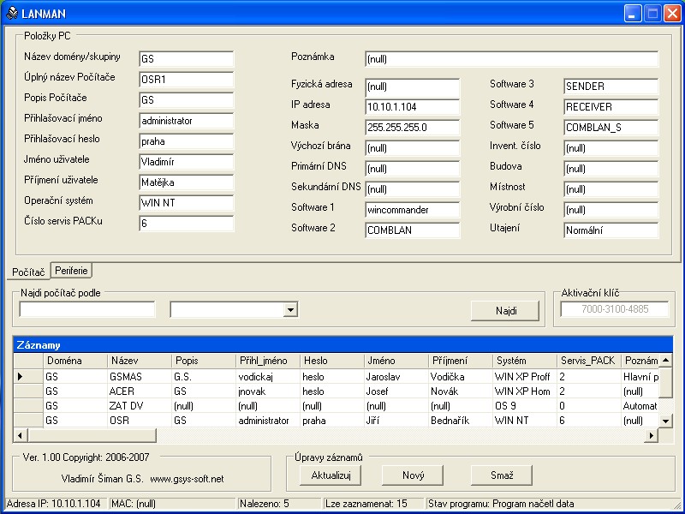Select the current row indicator arrow for GSMAS
Viewport: 685px width, 514px height.
coord(21,376)
